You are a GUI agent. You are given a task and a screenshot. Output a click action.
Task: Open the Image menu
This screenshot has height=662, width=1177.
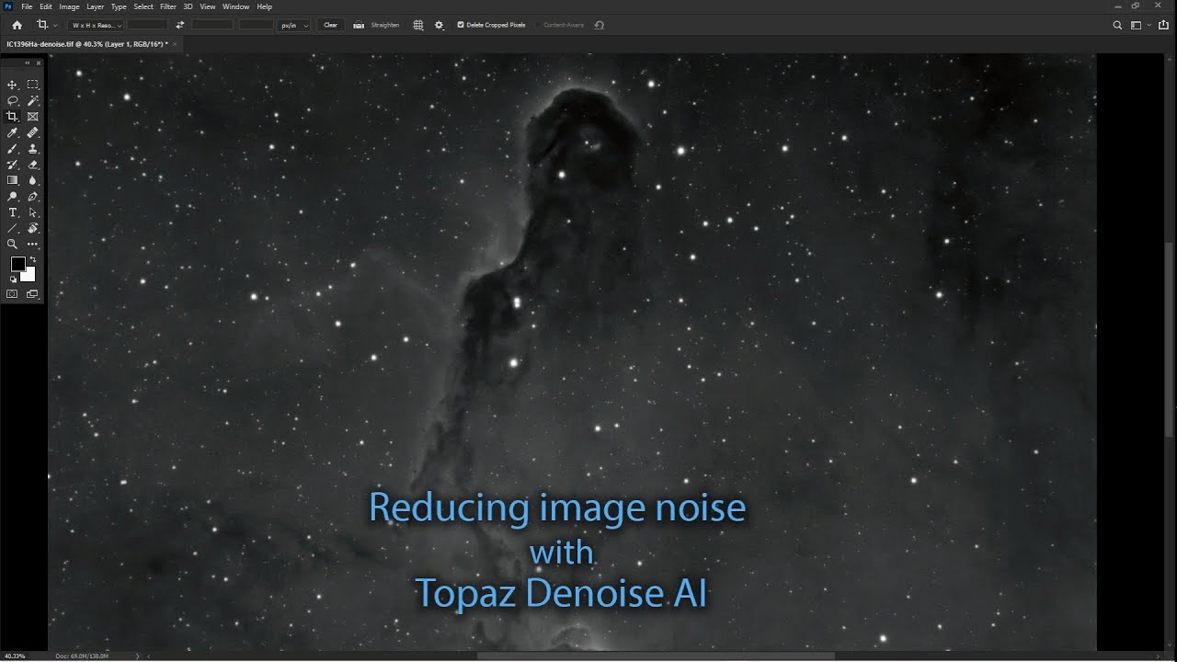click(69, 6)
